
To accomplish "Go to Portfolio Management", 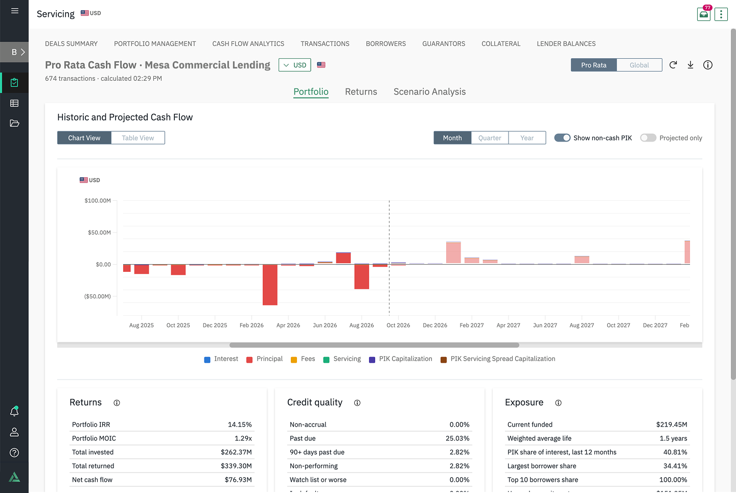I will [155, 44].
